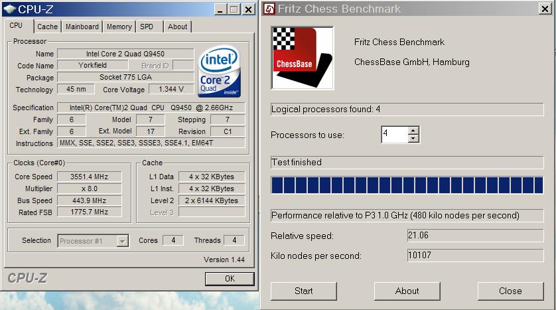556x310 pixels.
Task: Click the Processors to use input field
Action: pyautogui.click(x=395, y=135)
